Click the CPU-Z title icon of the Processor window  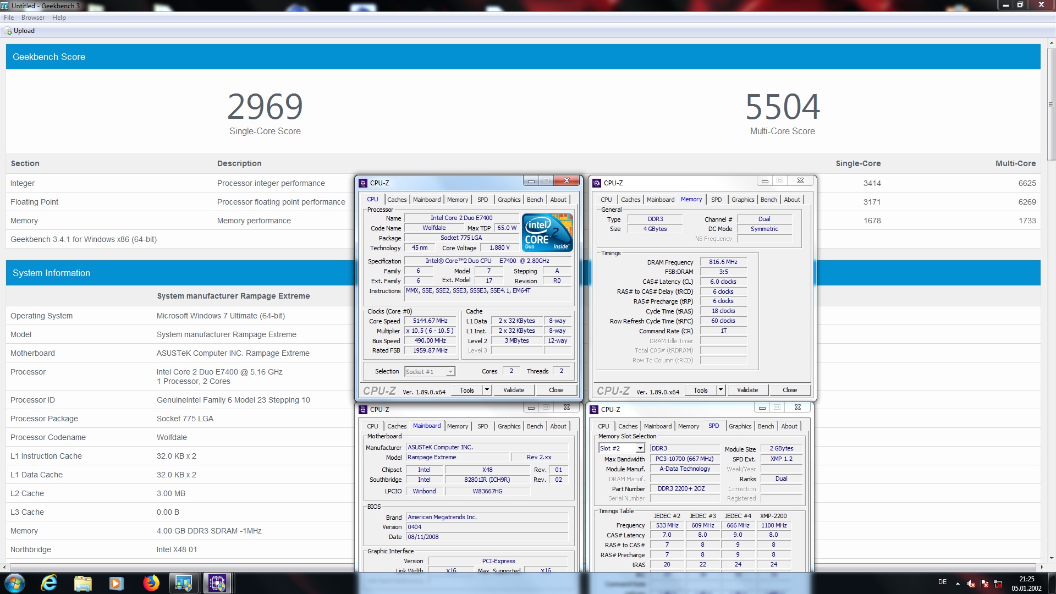363,183
